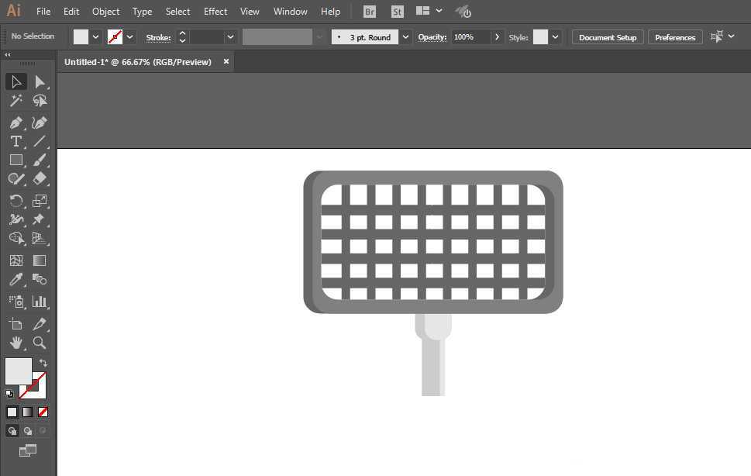This screenshot has height=476, width=751.
Task: Select the Pen tool
Action: click(16, 122)
